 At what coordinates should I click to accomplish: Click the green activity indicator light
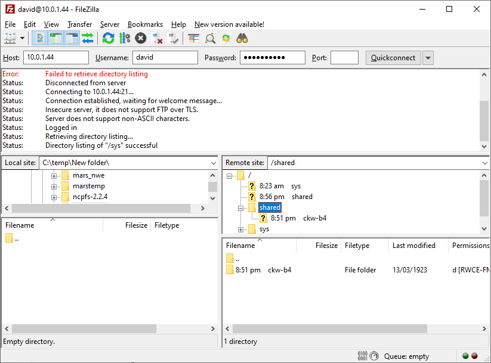pos(465,356)
